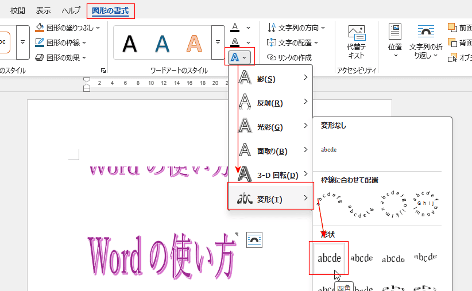Select the 四角 square transform shape

click(329, 258)
